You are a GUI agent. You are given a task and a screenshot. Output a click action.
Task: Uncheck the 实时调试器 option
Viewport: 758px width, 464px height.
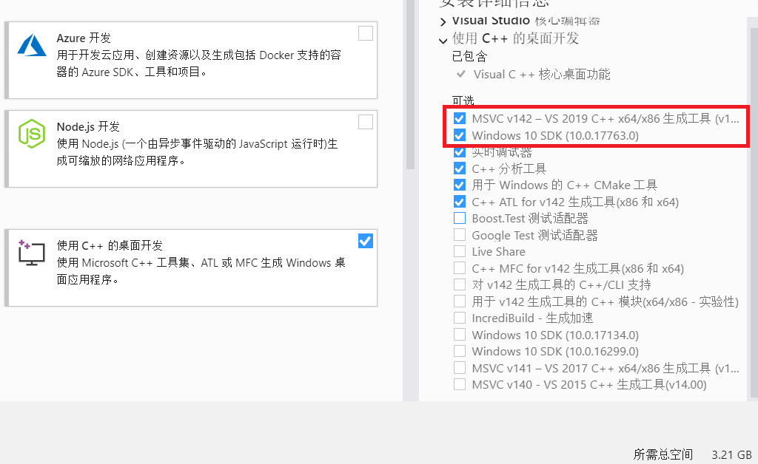click(x=460, y=152)
